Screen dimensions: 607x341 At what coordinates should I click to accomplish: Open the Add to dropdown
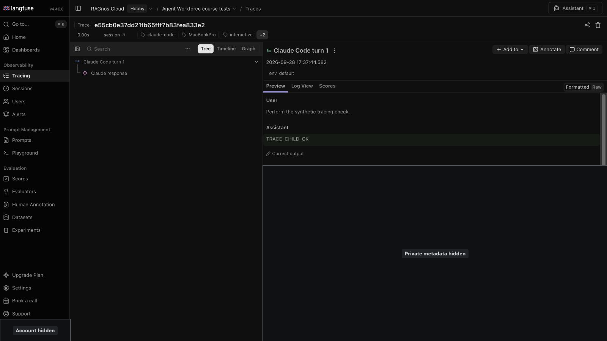[510, 50]
